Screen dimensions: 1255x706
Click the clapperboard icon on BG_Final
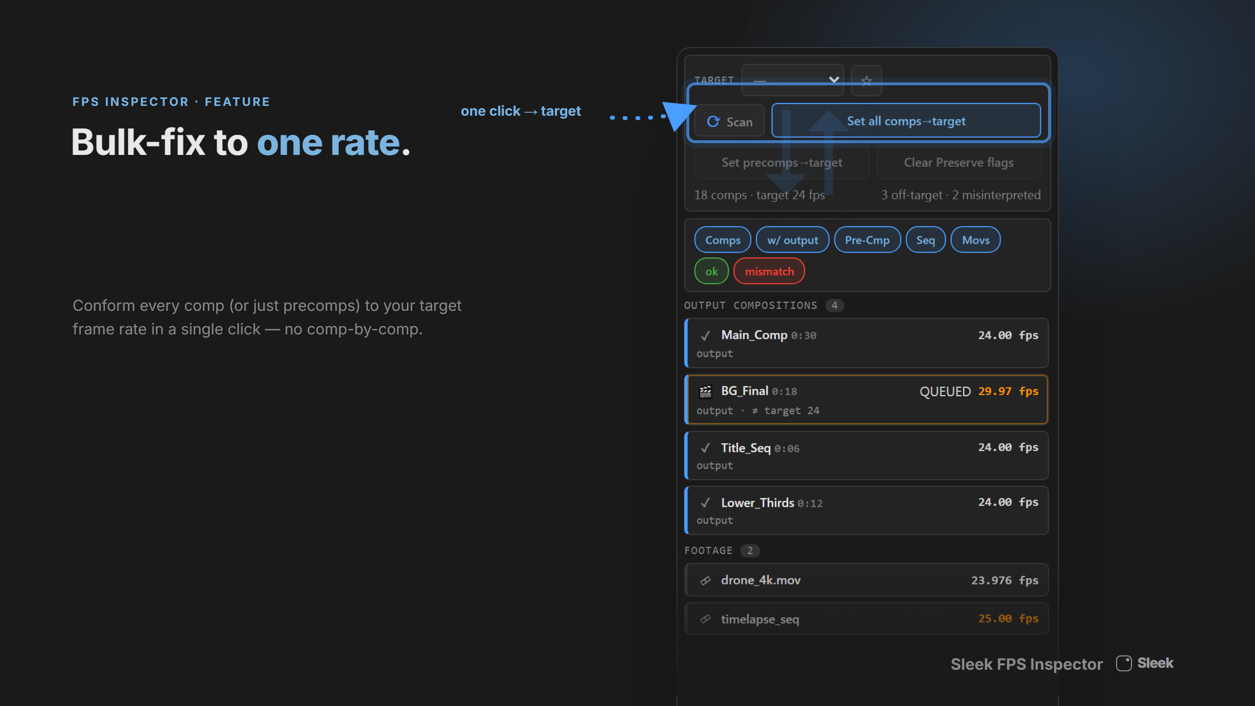coord(705,391)
